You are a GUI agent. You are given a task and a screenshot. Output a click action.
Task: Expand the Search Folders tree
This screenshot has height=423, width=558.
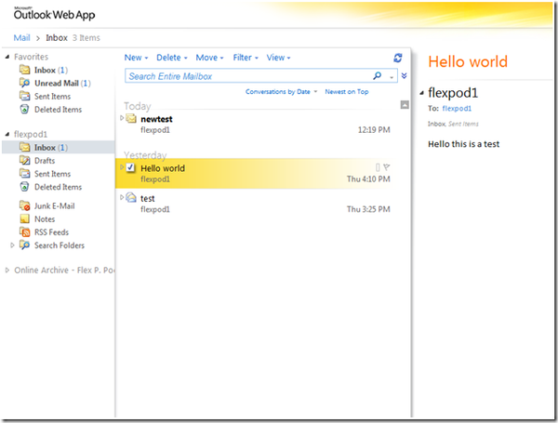click(x=12, y=245)
